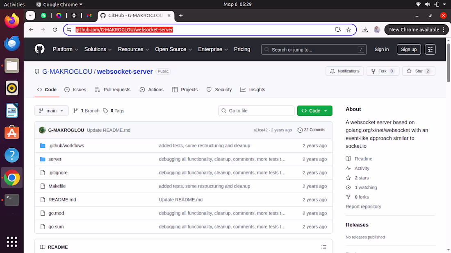Expand the green Code dropdown
451x253 pixels.
click(x=314, y=111)
